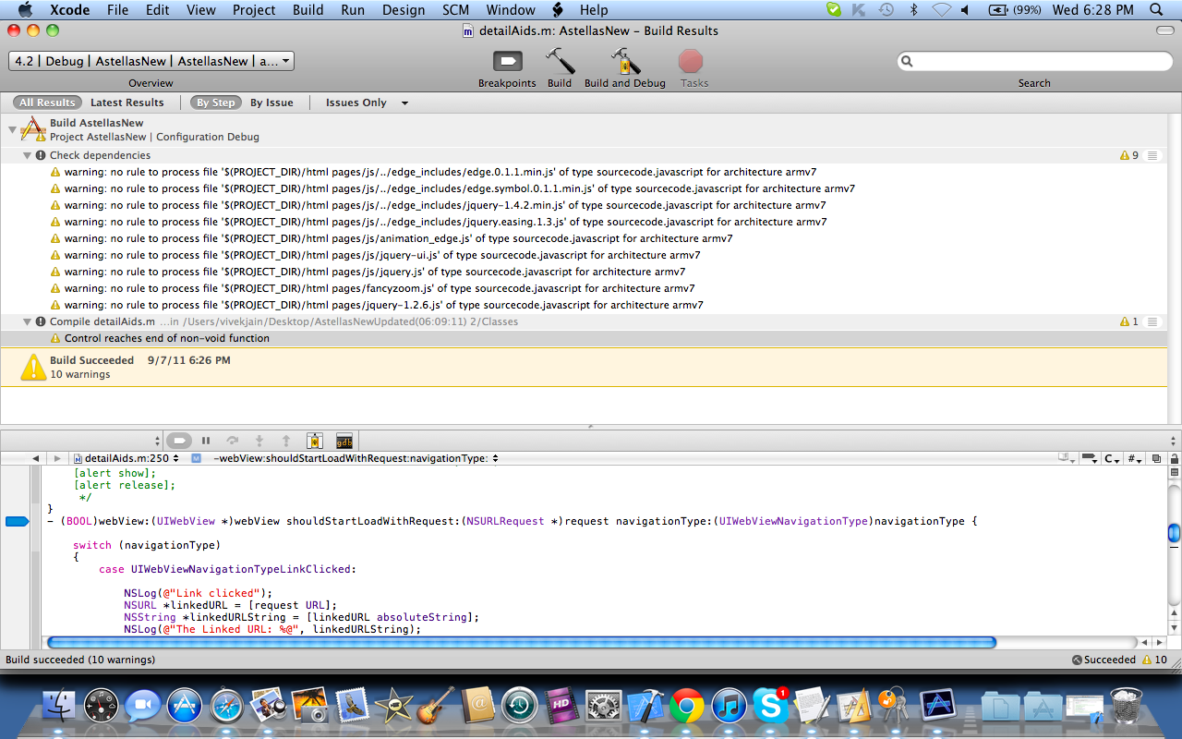1182x739 pixels.
Task: Open the 4.2 | Debug | AstellasNew overview dropdown
Action: [x=151, y=61]
